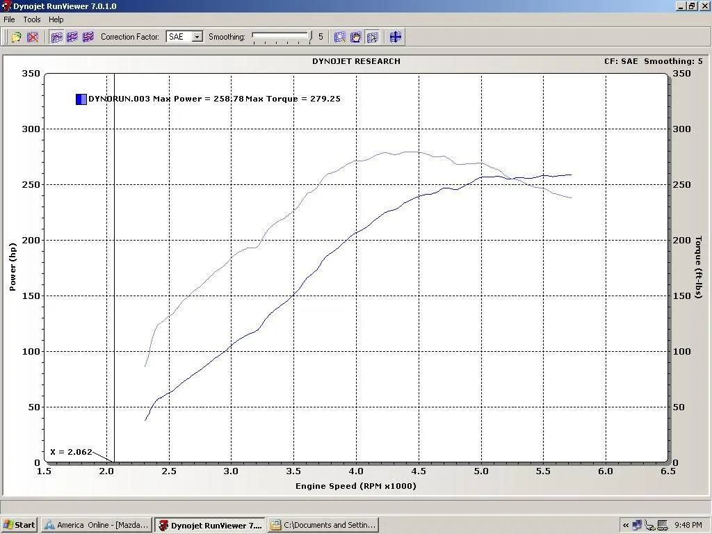The width and height of the screenshot is (712, 534).
Task: Enable the crosshair tracking tool
Action: [x=395, y=37]
